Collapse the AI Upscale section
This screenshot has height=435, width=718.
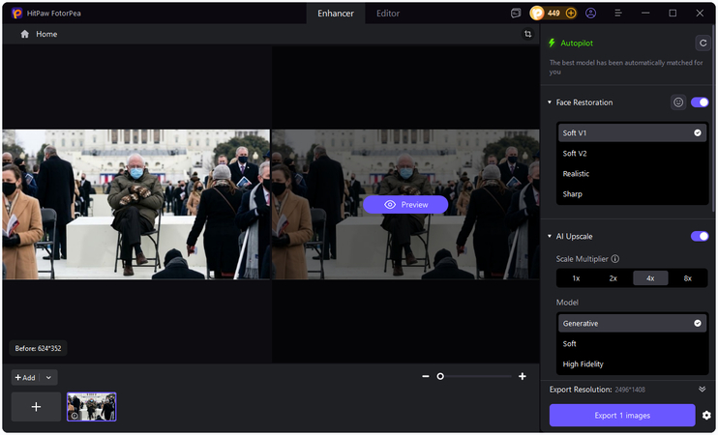550,236
